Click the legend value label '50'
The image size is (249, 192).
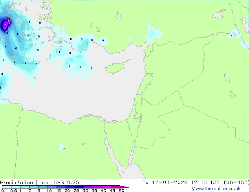(121, 190)
